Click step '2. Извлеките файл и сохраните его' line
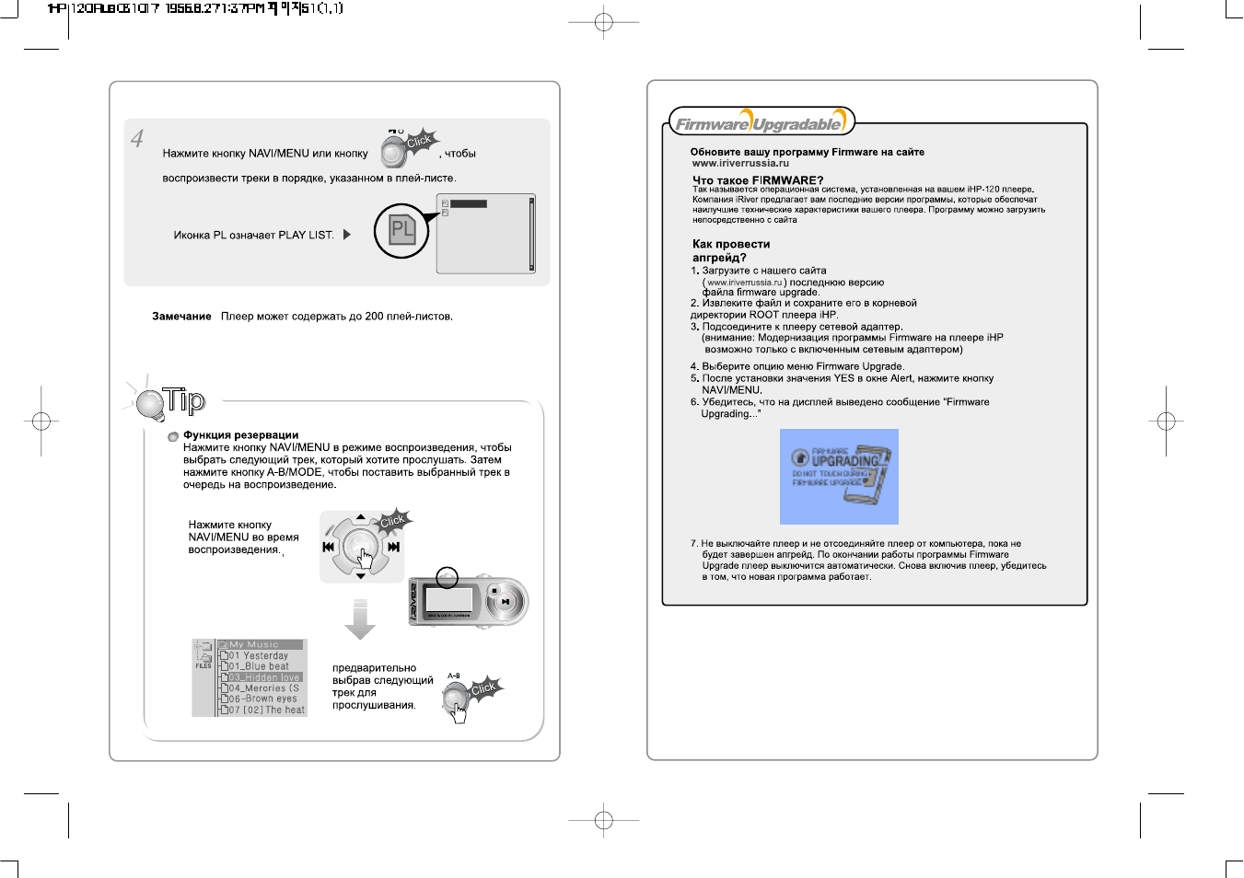This screenshot has height=878, width=1244. pyautogui.click(x=804, y=303)
